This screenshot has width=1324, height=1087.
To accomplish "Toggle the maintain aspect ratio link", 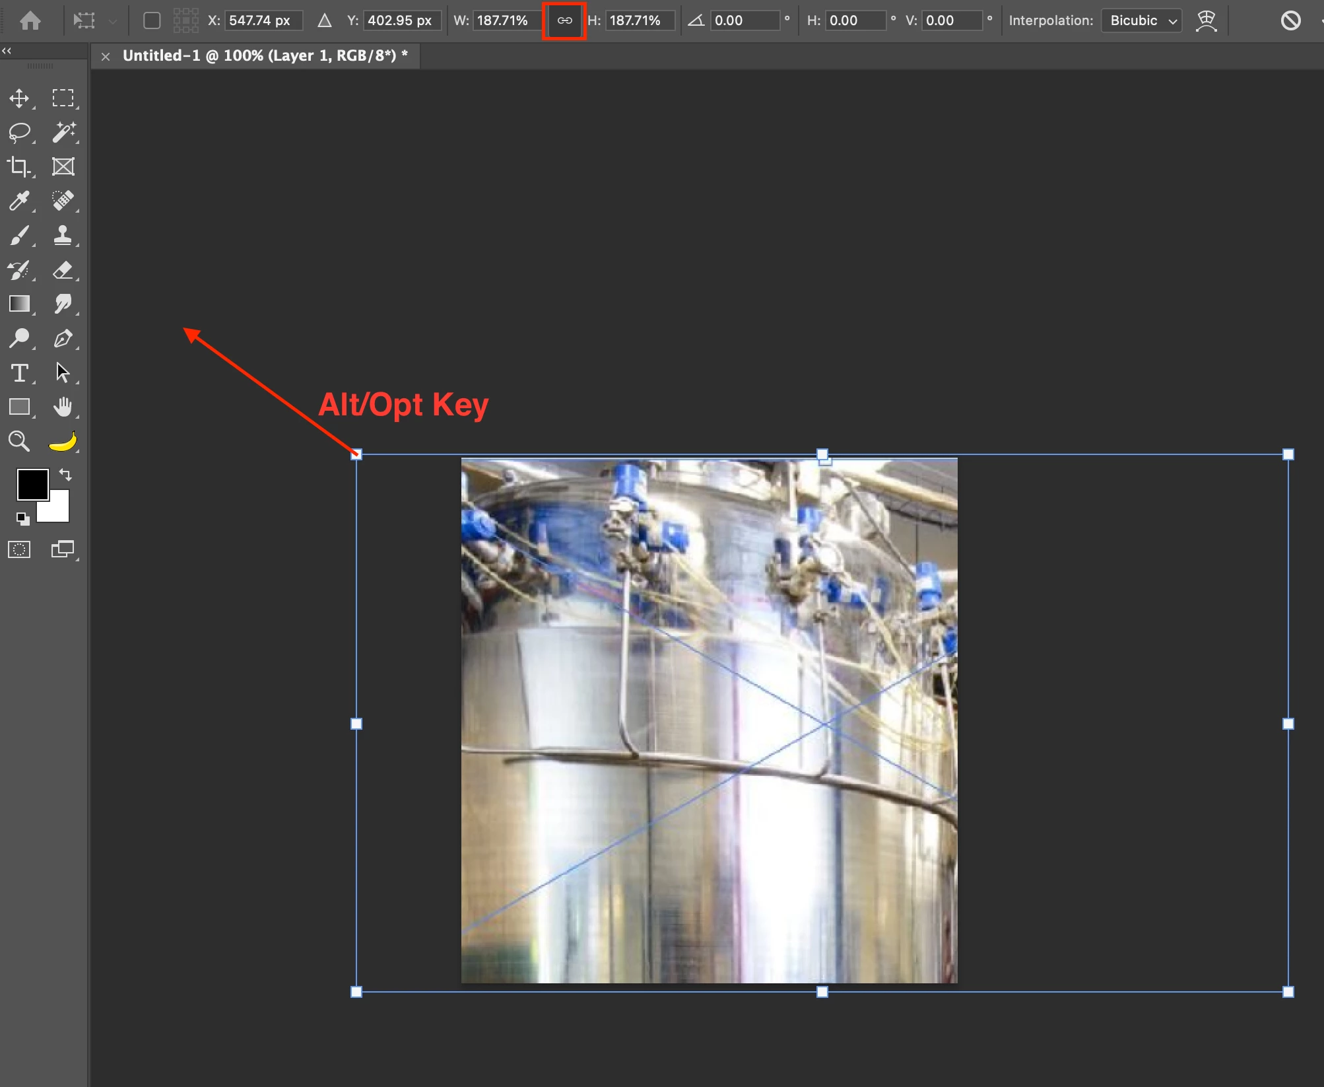I will pos(564,20).
